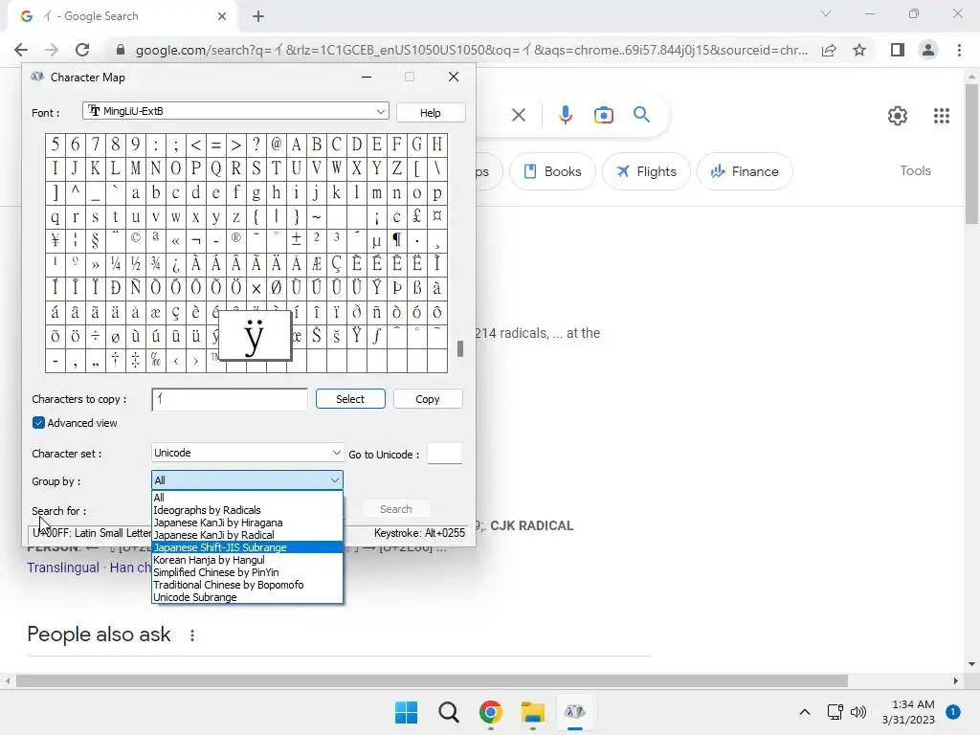Open Google Lens image search
Viewport: 980px width, 735px height.
[604, 115]
